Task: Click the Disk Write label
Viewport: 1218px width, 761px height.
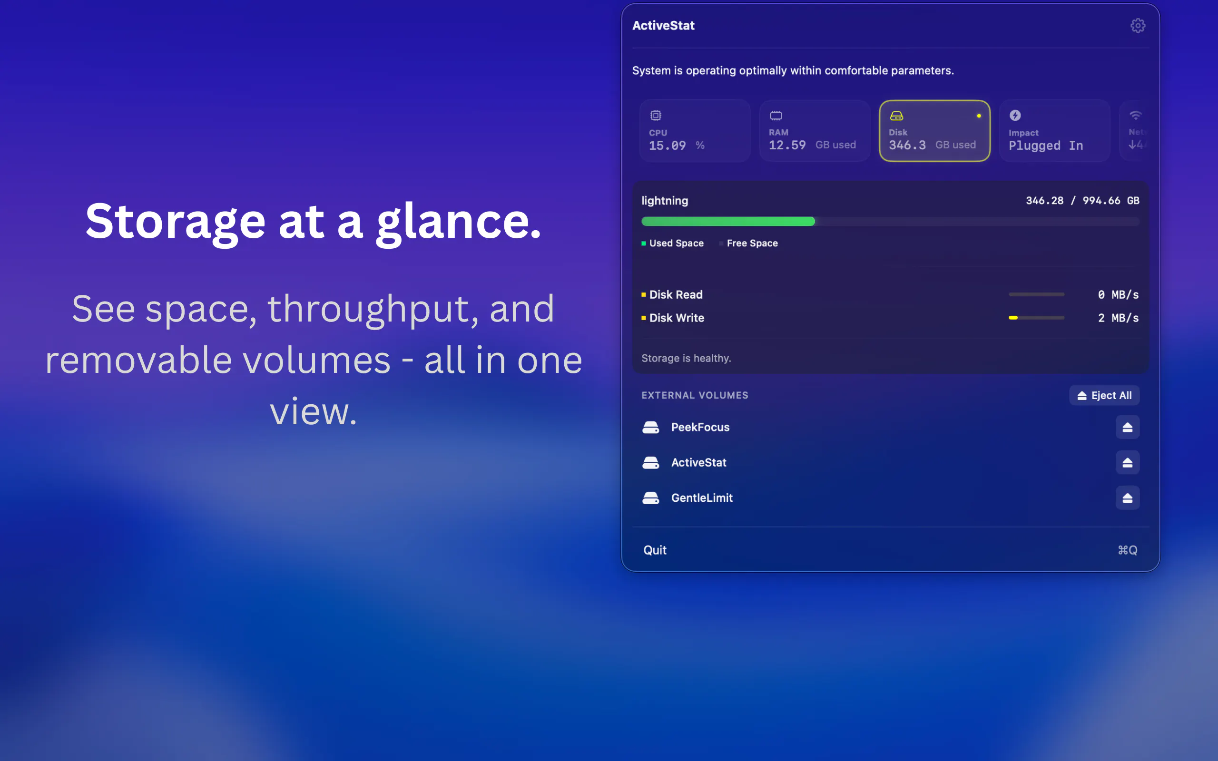Action: [x=677, y=318]
